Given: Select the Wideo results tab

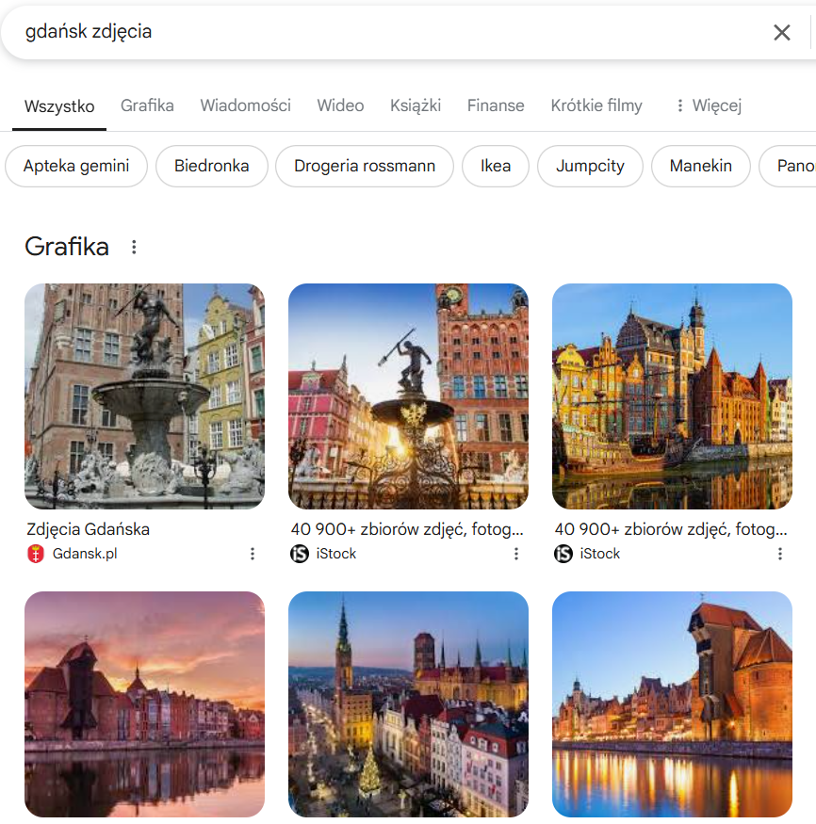Looking at the screenshot, I should coord(340,105).
